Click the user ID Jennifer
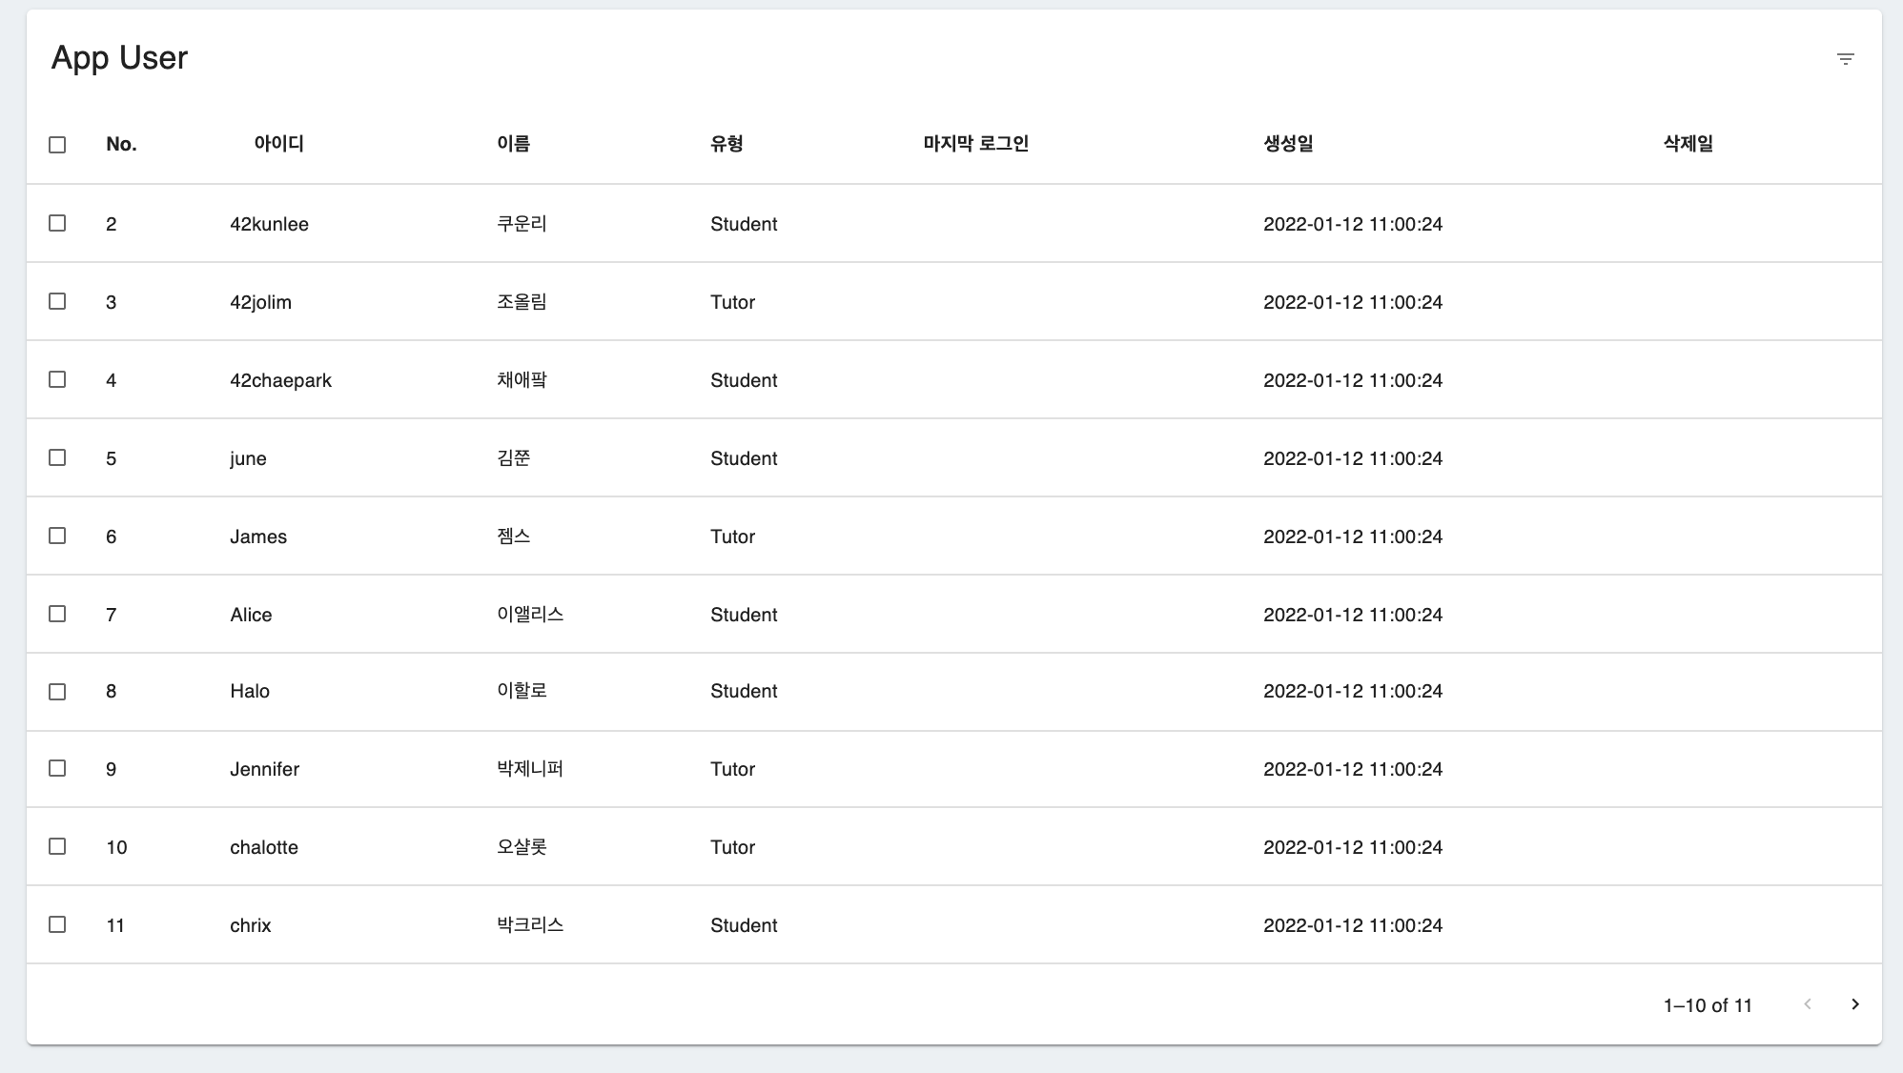This screenshot has width=1903, height=1073. 264,769
